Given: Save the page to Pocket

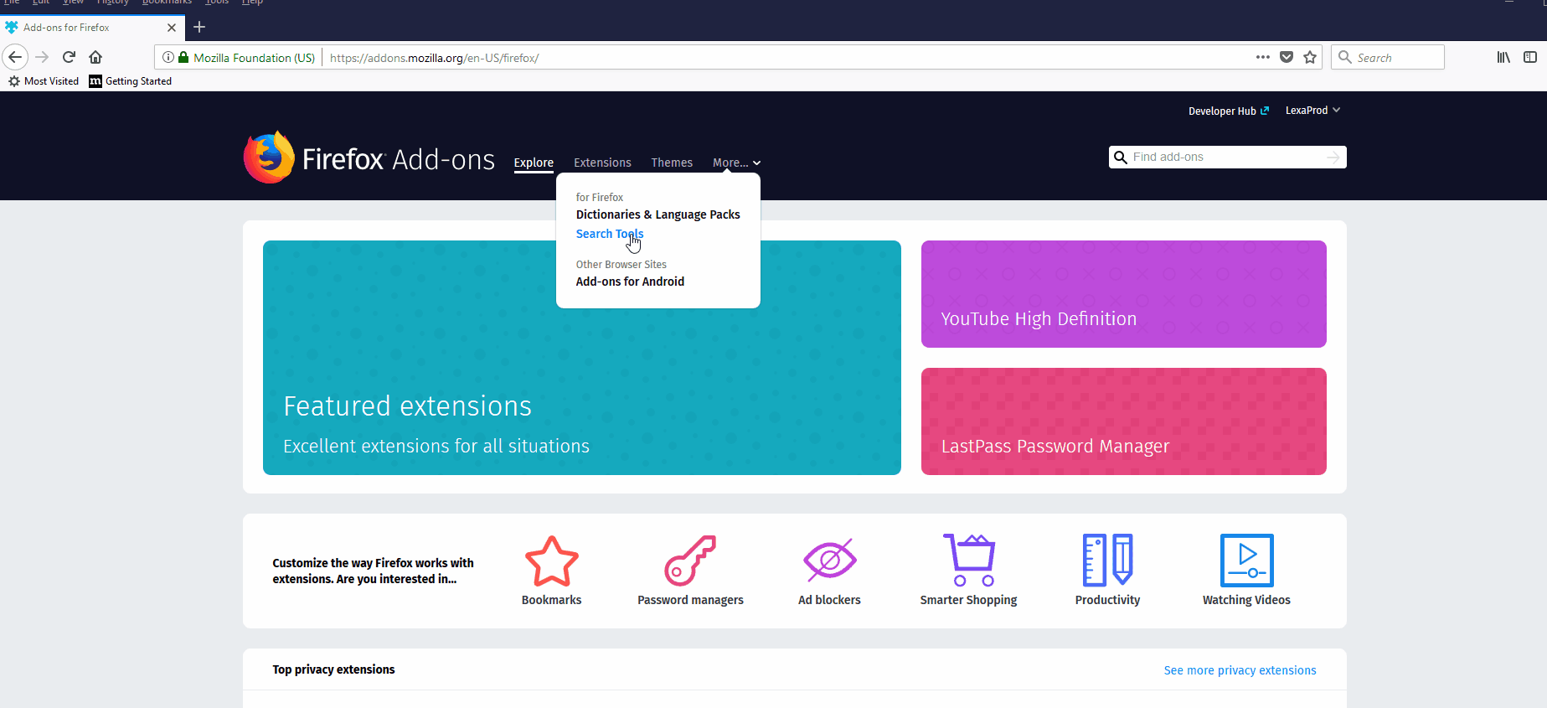Looking at the screenshot, I should [1287, 57].
